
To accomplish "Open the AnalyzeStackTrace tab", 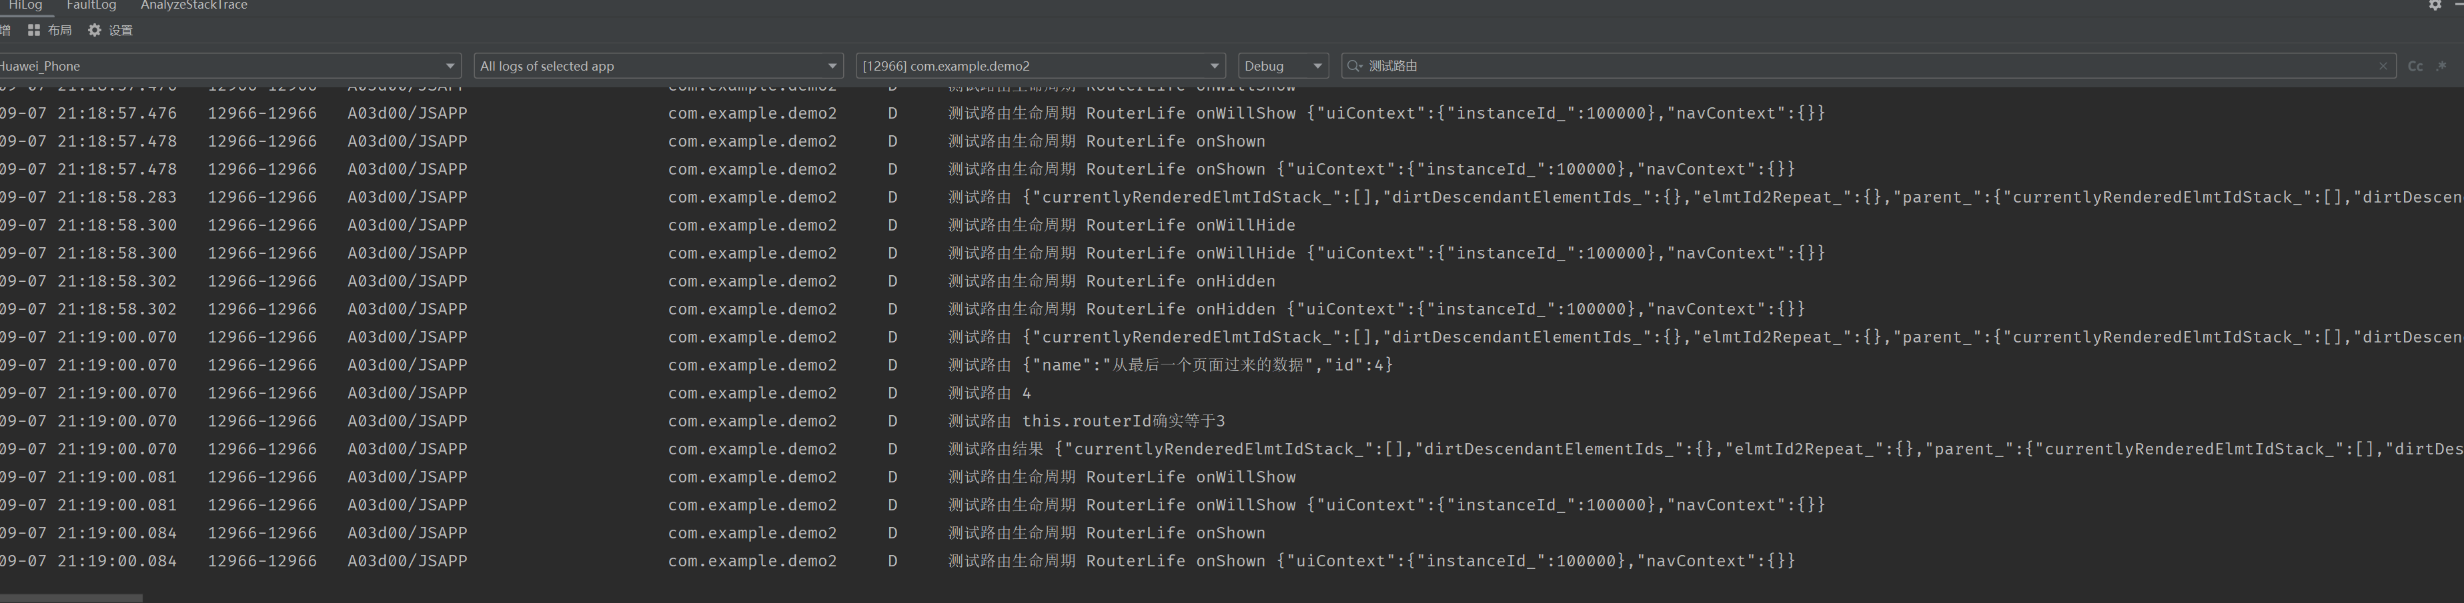I will coord(194,6).
